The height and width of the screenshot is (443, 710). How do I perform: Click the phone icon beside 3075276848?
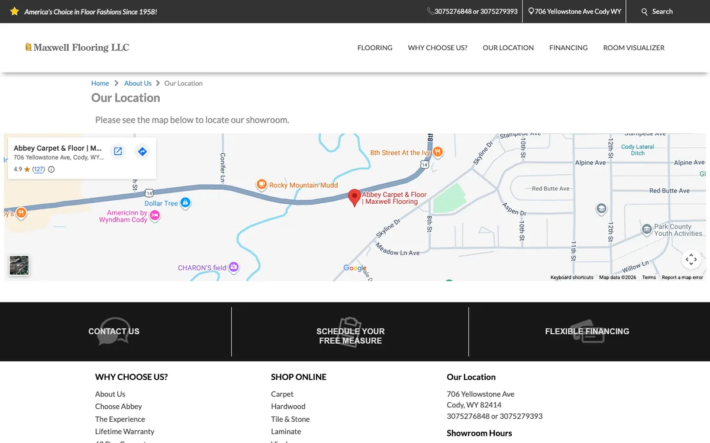[430, 11]
